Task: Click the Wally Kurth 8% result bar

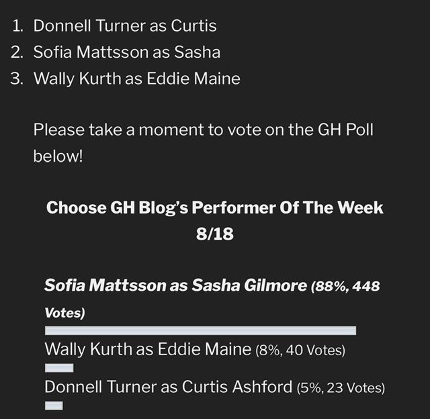Action: pyautogui.click(x=59, y=368)
